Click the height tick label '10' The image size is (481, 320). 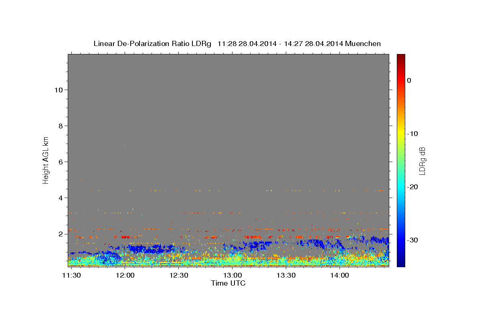59,90
